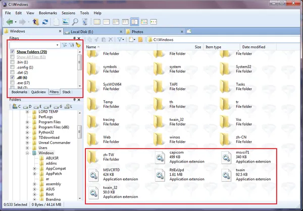This screenshot has width=303, height=211.
Task: Click the picture preview toolbar icon
Action: (66, 22)
